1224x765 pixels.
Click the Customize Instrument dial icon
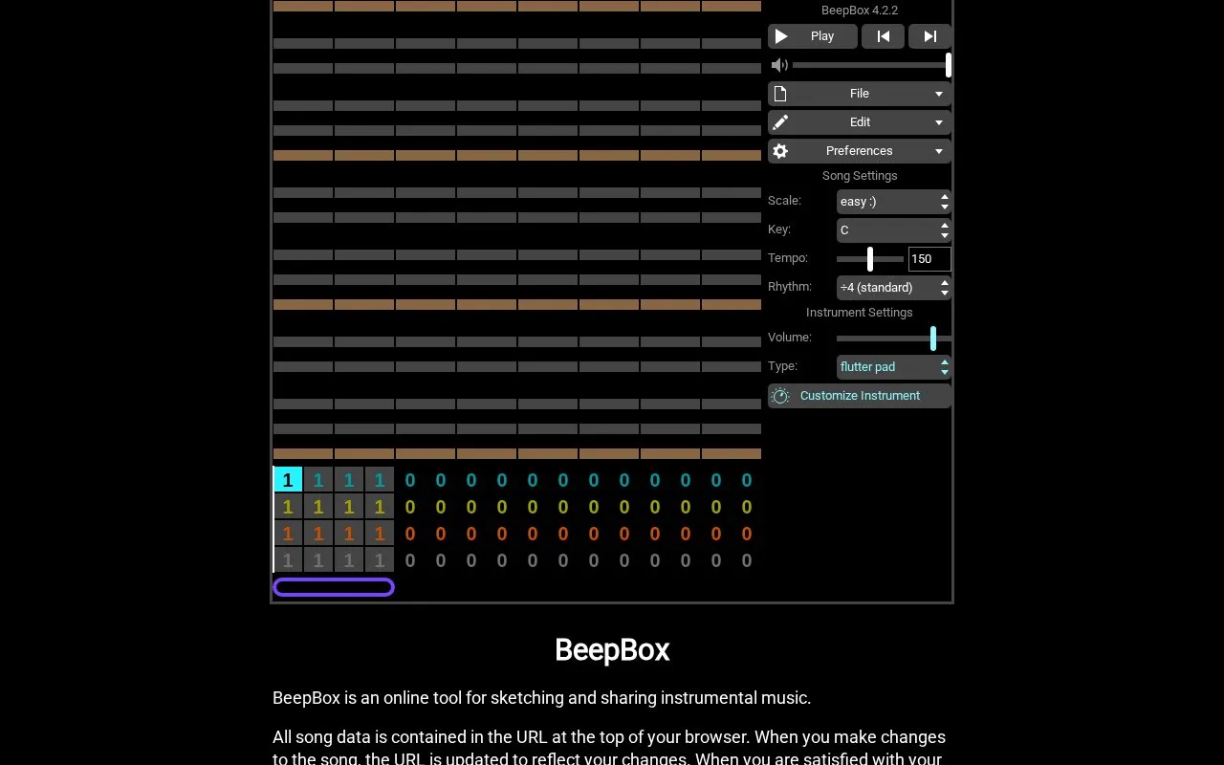pyautogui.click(x=780, y=396)
